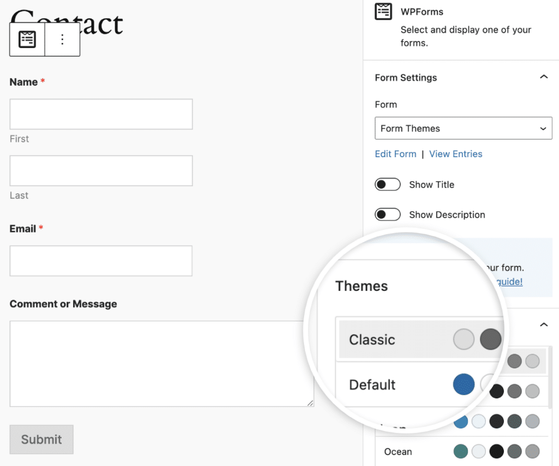Viewport: 559px width, 466px height.
Task: Open the Edit Form link
Action: [x=395, y=154]
